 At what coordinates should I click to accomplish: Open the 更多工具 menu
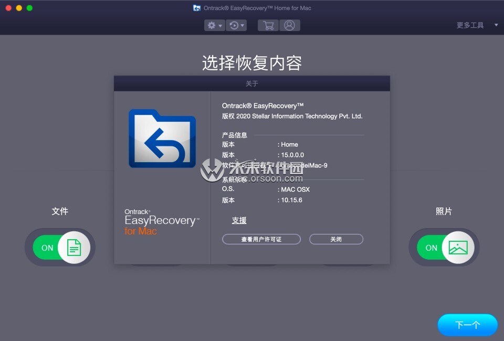pyautogui.click(x=470, y=25)
